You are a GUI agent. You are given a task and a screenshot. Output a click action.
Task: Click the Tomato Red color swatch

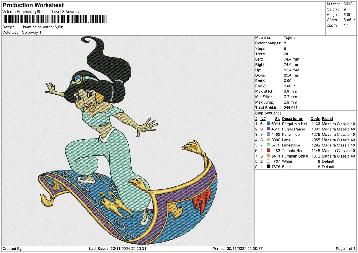click(268, 150)
